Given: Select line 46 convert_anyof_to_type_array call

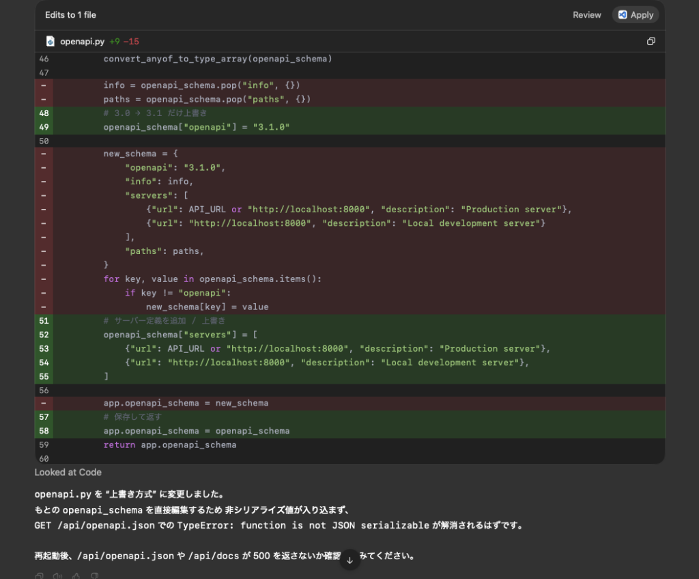Looking at the screenshot, I should click(218, 59).
